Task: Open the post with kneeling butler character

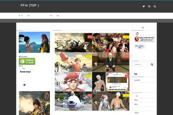Action: 111,62
